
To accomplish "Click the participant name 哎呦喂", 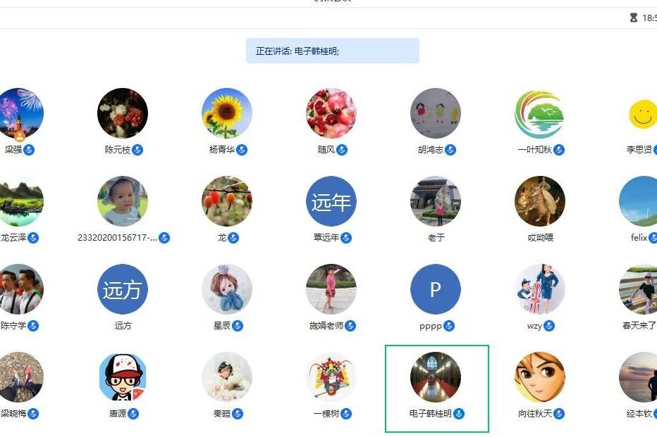I will point(541,238).
